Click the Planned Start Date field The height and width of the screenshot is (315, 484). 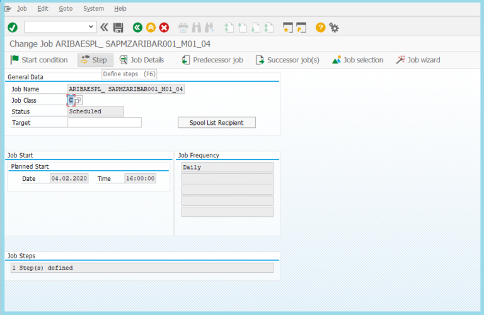69,178
